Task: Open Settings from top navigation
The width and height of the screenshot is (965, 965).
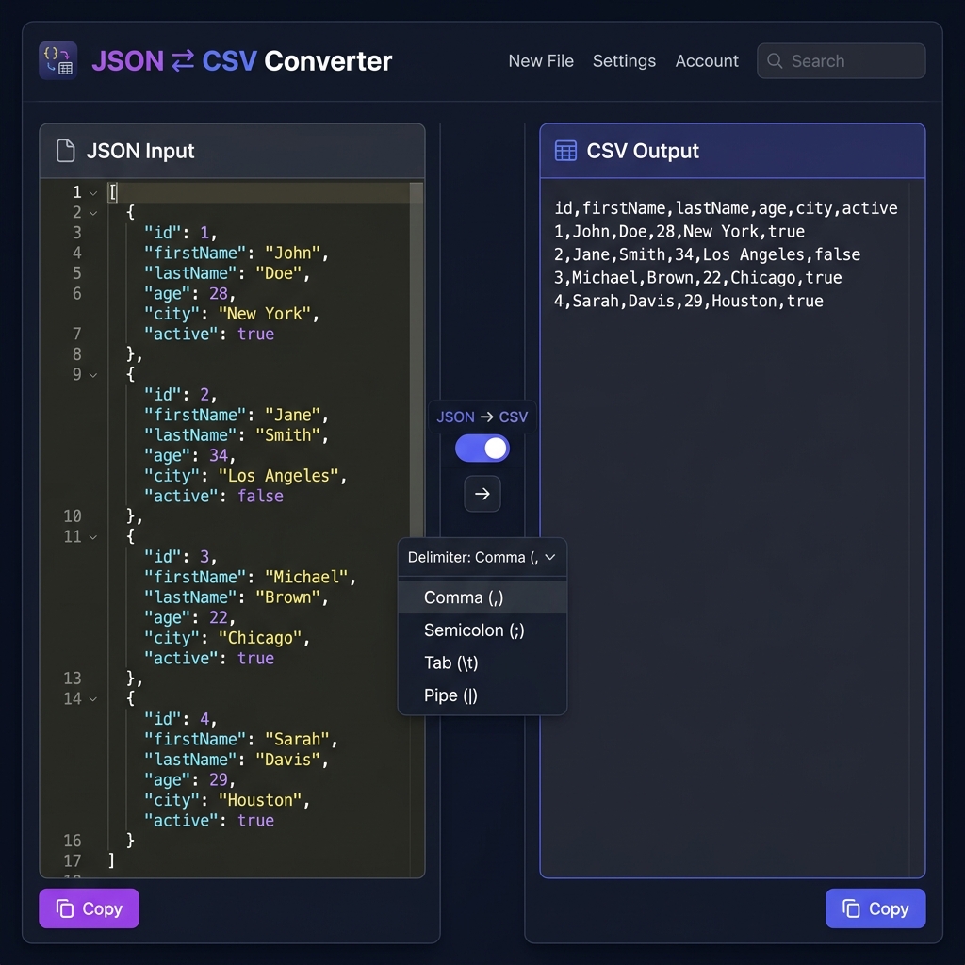Action: point(624,61)
